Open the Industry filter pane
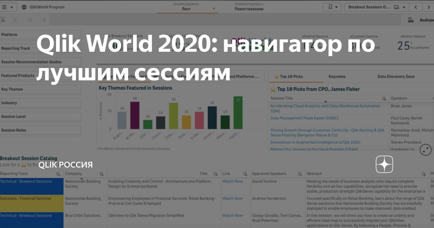 click(40, 103)
